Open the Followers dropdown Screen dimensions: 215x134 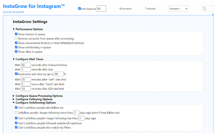tap(179, 9)
